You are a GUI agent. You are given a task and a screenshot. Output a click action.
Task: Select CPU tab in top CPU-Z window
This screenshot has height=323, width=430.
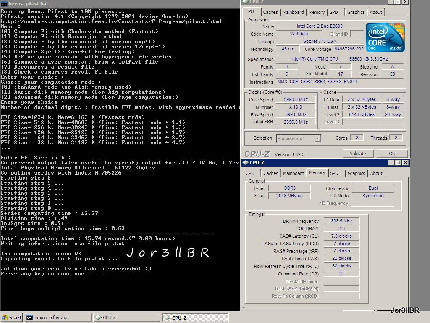coord(249,11)
